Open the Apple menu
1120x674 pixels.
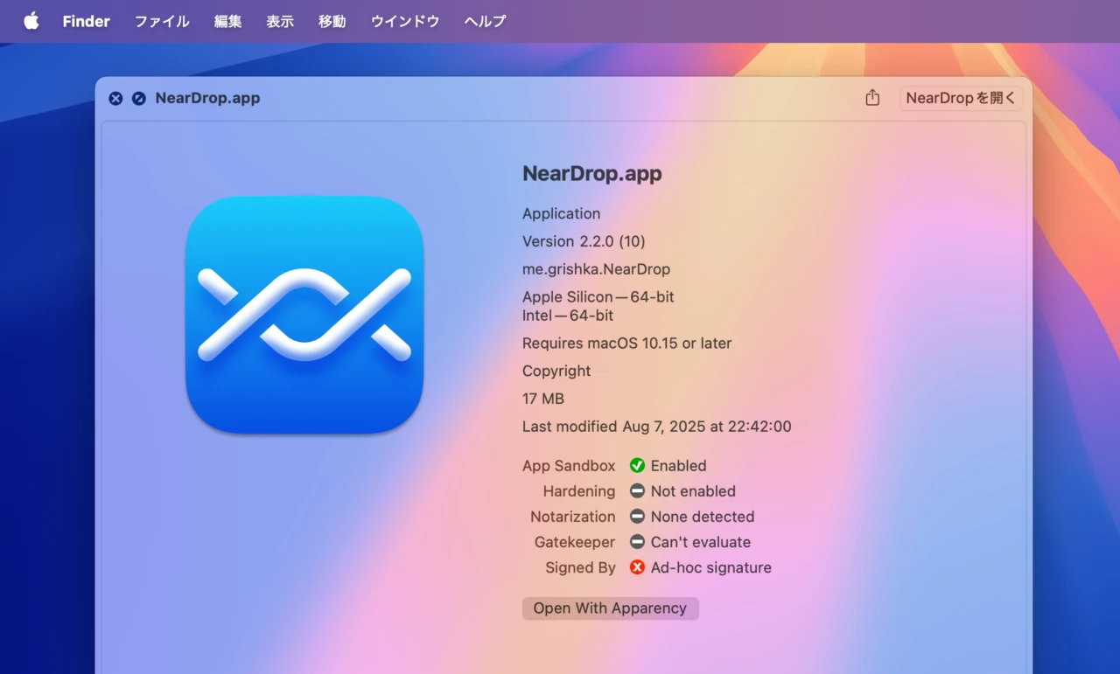pos(31,21)
